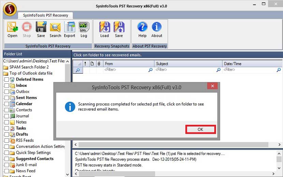Screen dimensions: 283x177
Task: Select the News Feed folder
Action: [26, 171]
